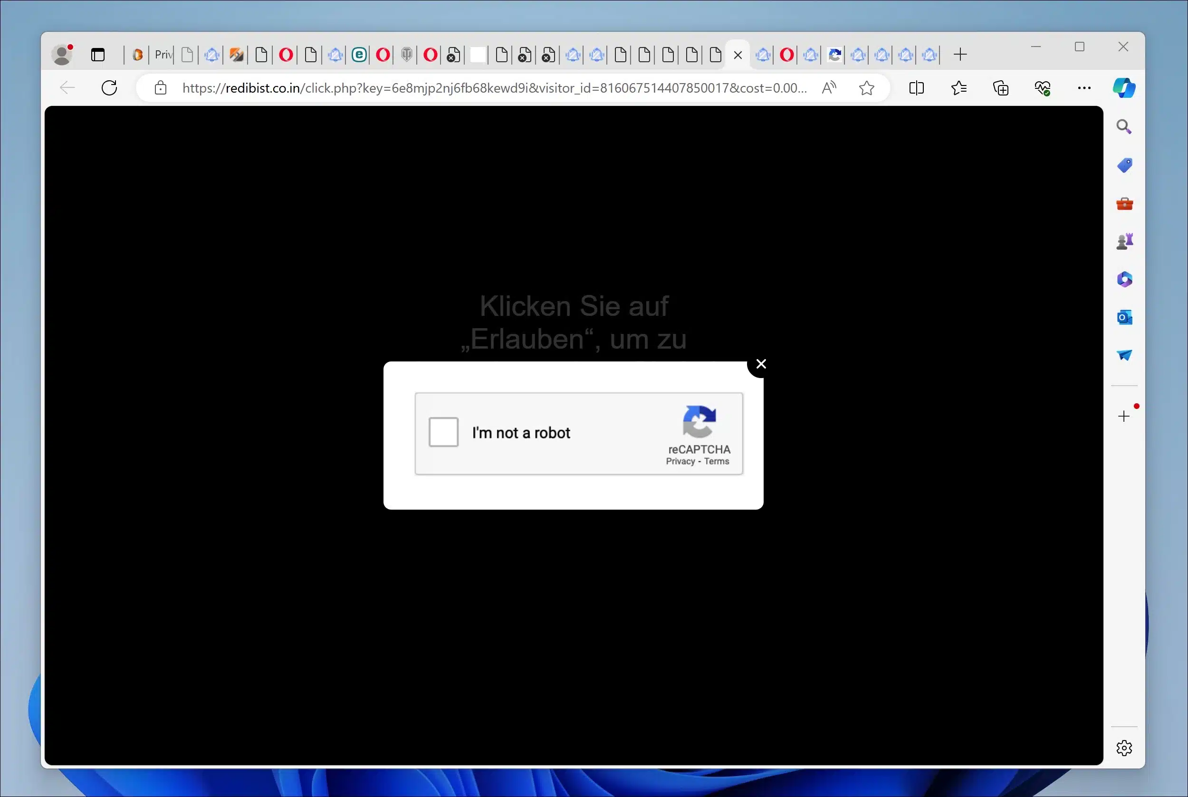Screen dimensions: 1188x797
Task: Start Read aloud from the address bar
Action: [x=829, y=88]
